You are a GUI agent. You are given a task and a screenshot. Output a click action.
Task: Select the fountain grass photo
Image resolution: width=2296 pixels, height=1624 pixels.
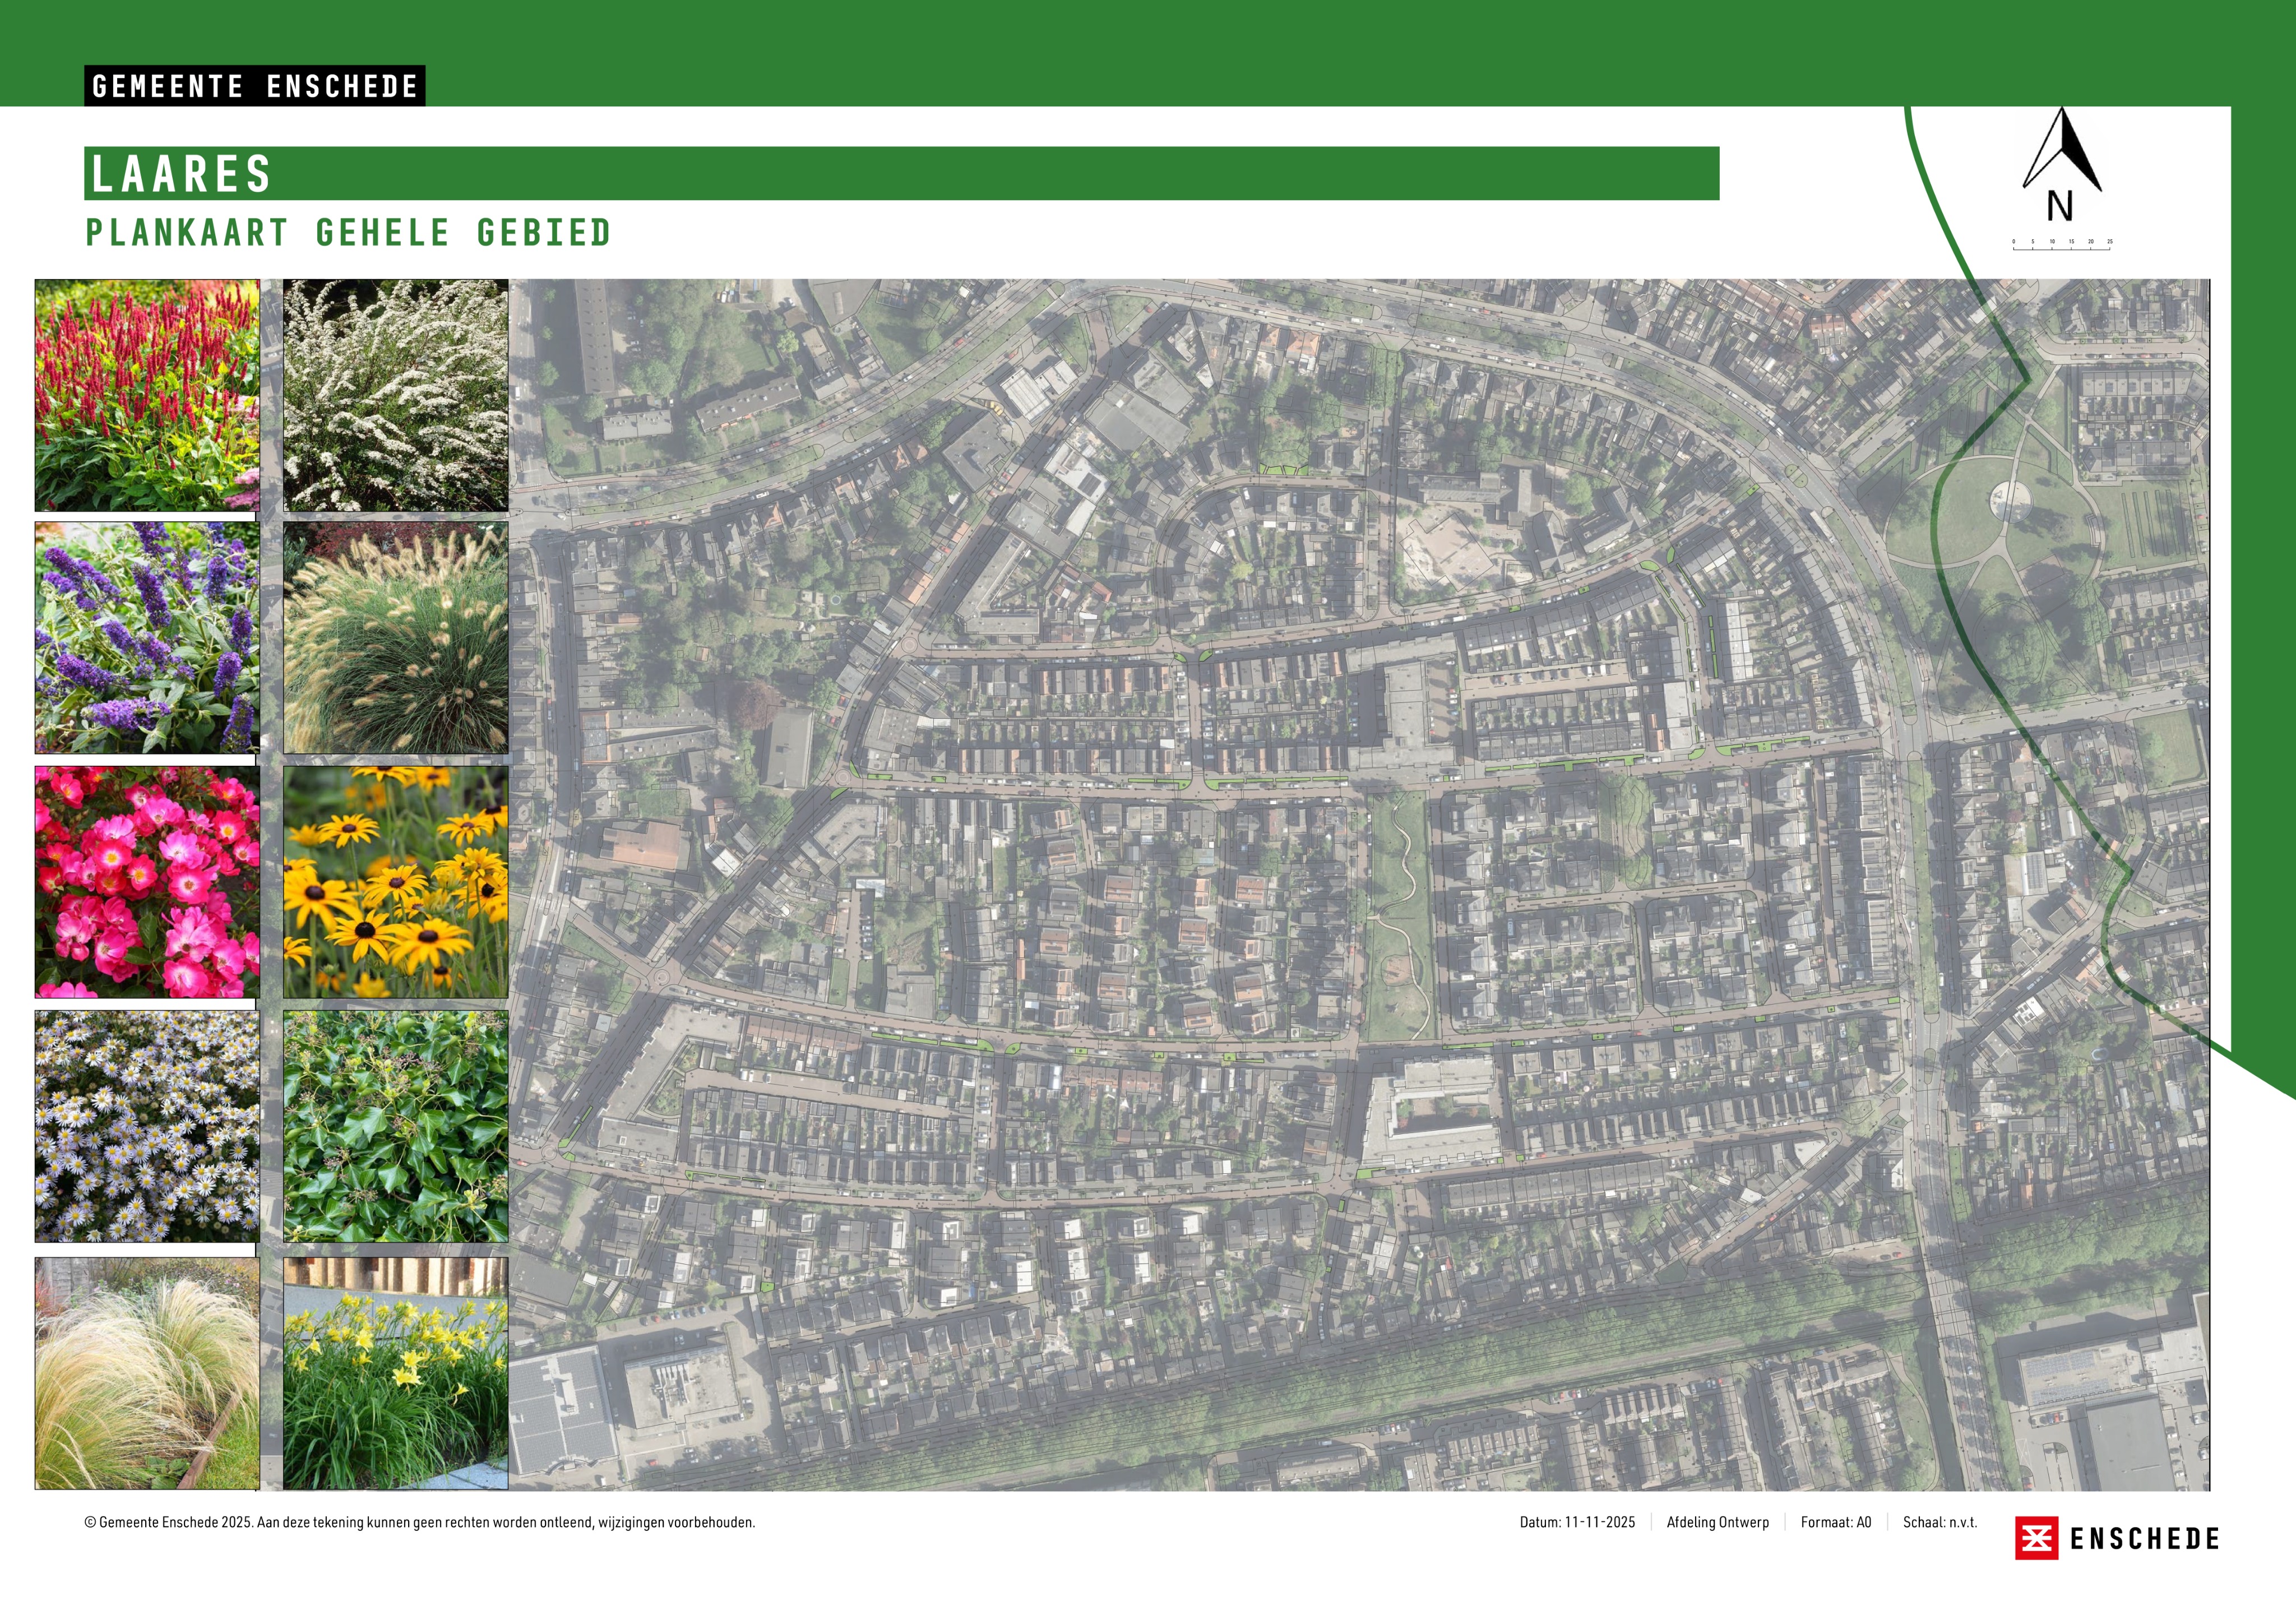[395, 637]
